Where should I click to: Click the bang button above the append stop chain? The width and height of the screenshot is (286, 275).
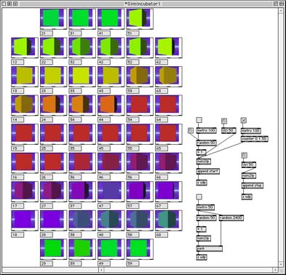(245, 155)
